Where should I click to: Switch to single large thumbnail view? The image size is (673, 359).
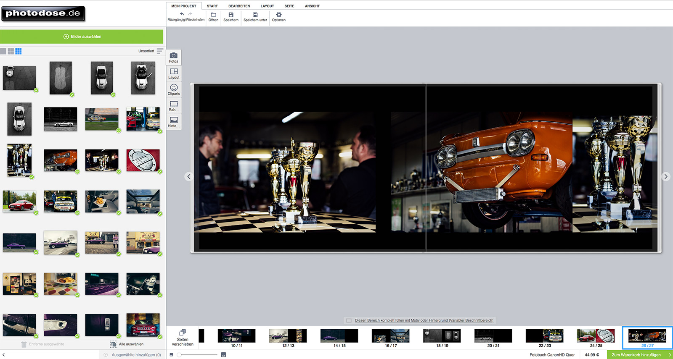3,51
